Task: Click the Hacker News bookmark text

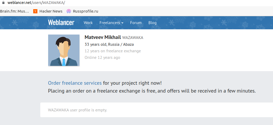Action: pos(51,11)
